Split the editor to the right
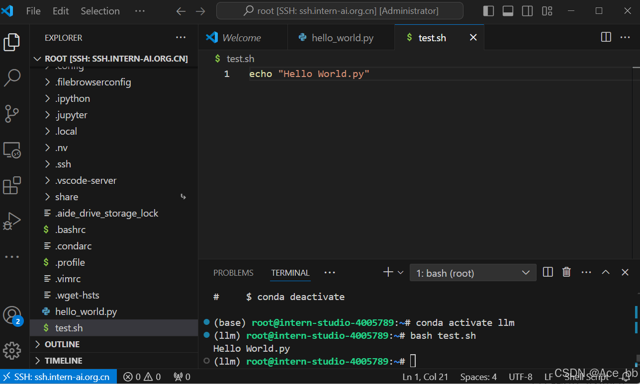640x384 pixels. 606,37
